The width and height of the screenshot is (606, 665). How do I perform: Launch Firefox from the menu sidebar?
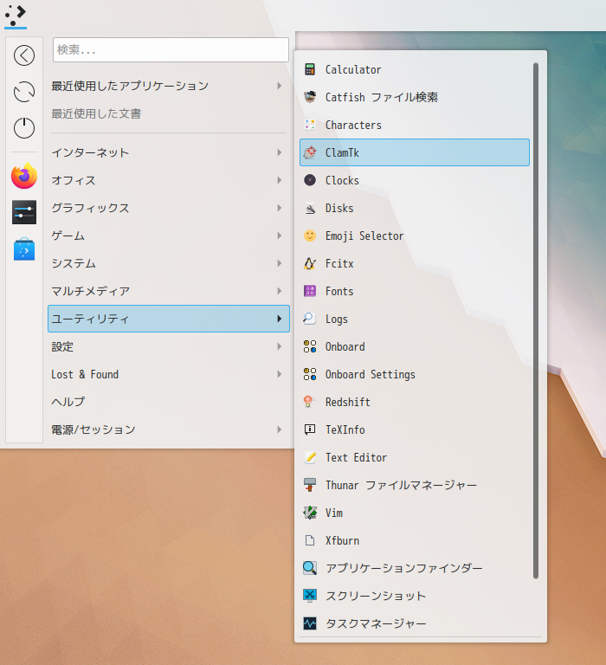point(24,176)
